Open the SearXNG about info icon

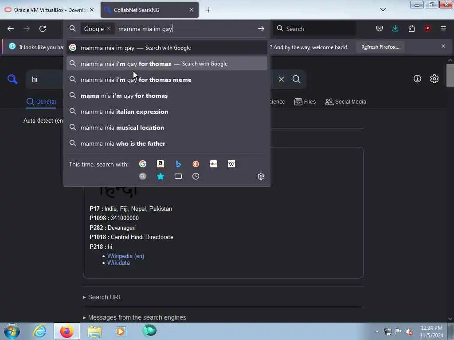tap(417, 79)
